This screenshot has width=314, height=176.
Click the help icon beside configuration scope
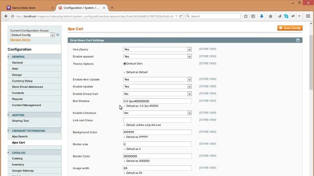coord(58,35)
